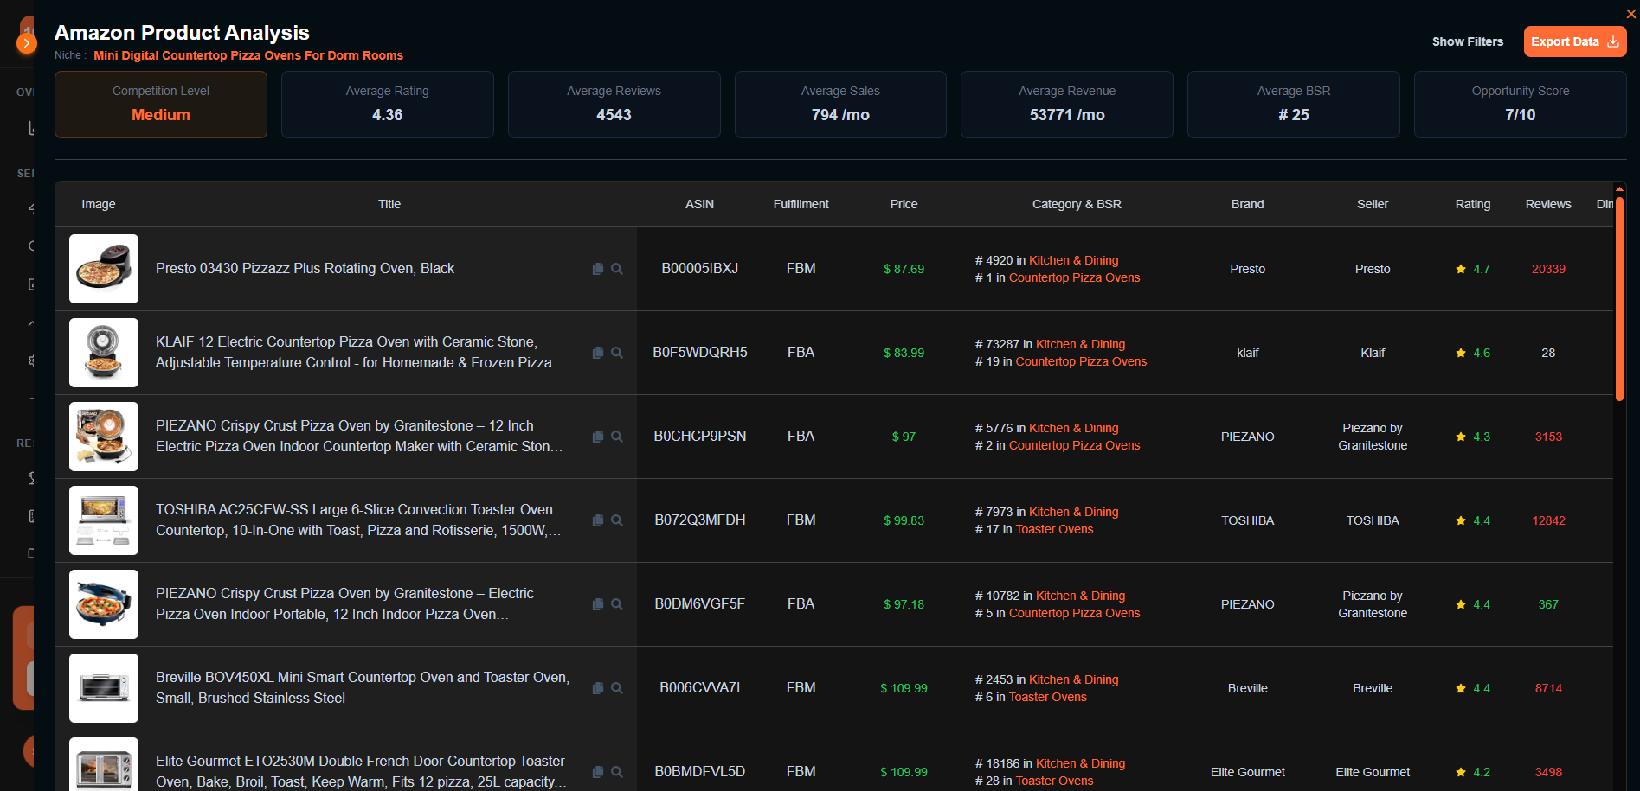
Task: Click the Fulfillment column header
Action: click(x=801, y=204)
